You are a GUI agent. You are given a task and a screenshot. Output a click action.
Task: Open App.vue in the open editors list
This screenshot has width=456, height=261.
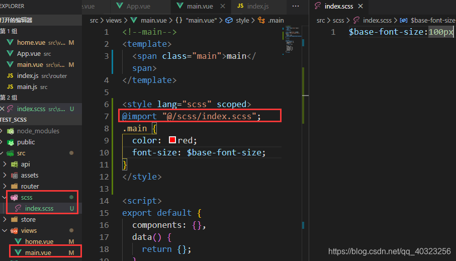[41, 53]
